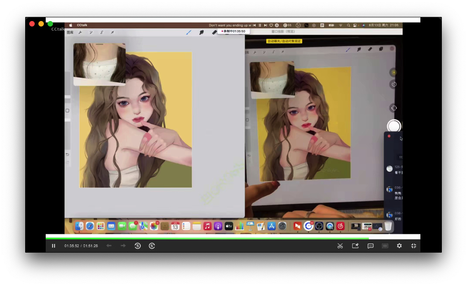467x286 pixels.
Task: Open Calendar showing 13 in the Dock
Action: (175, 227)
